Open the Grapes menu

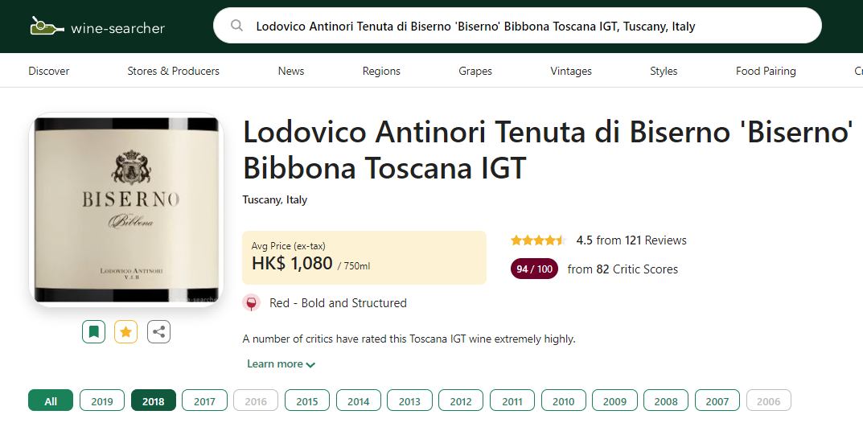pyautogui.click(x=475, y=71)
